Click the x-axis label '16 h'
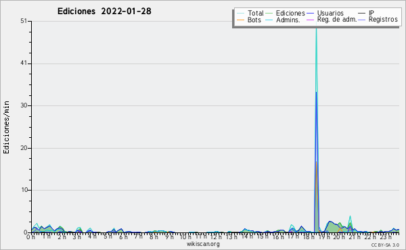 click(277, 237)
